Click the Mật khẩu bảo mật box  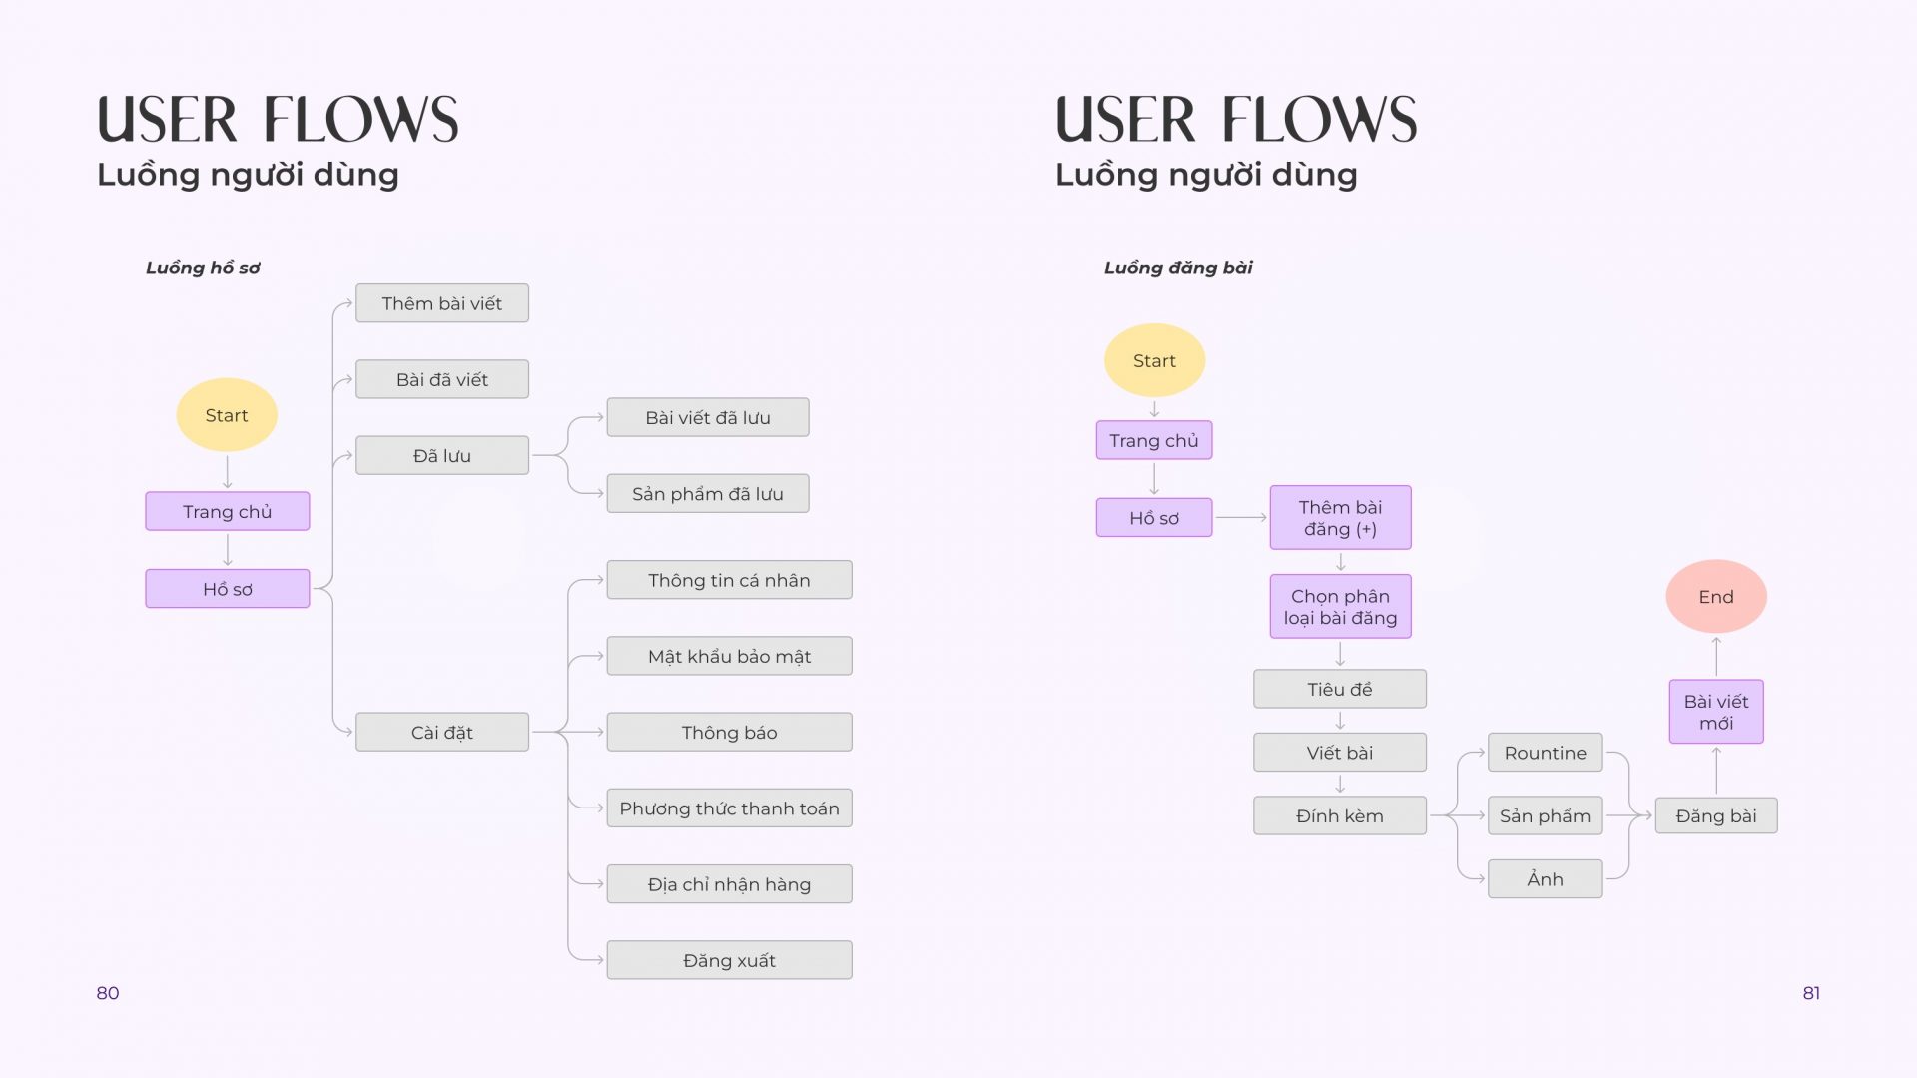point(729,656)
